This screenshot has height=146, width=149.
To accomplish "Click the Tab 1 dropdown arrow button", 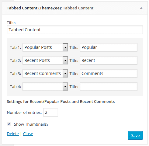I will pyautogui.click(x=65, y=47).
